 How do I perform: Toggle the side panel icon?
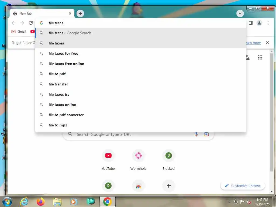251,23
